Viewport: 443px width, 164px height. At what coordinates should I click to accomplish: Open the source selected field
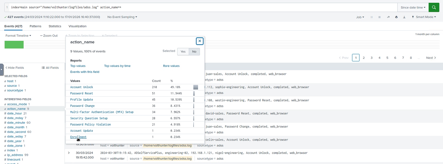click(12, 86)
